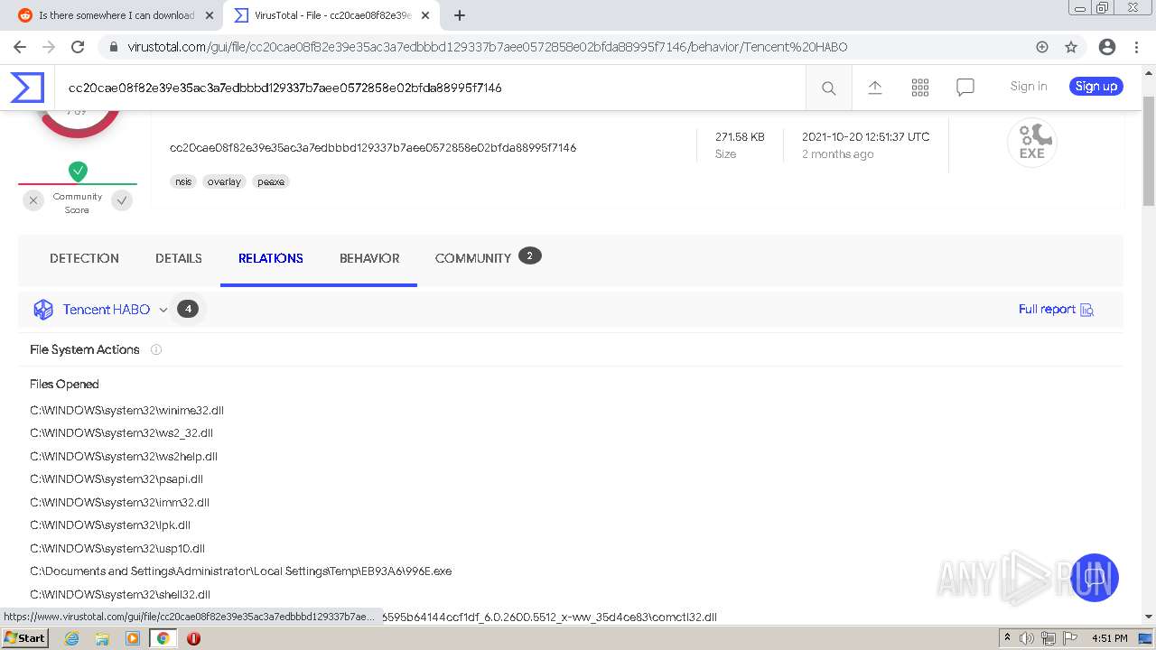Select the imm32.dll path row
The height and width of the screenshot is (650, 1156).
pos(119,502)
